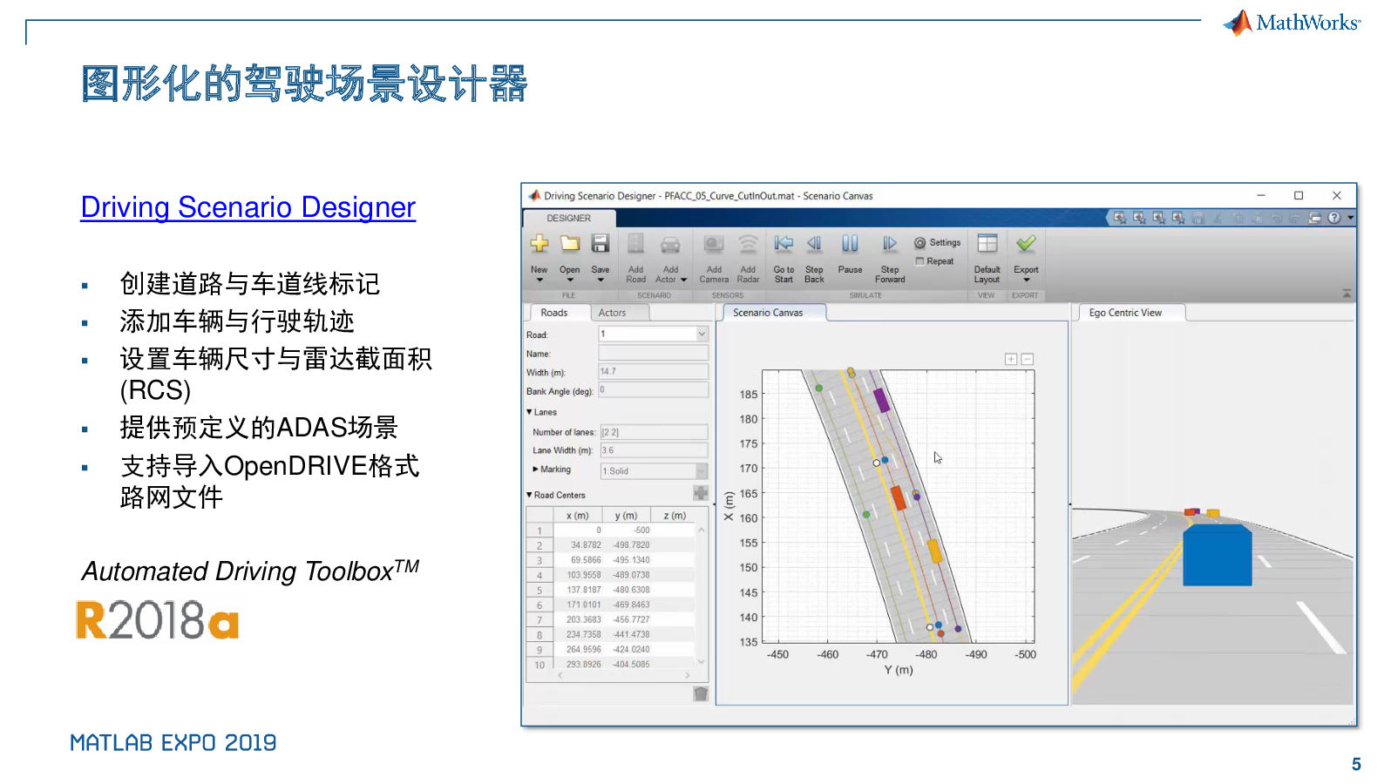
Task: Open the Road number dropdown
Action: [702, 334]
